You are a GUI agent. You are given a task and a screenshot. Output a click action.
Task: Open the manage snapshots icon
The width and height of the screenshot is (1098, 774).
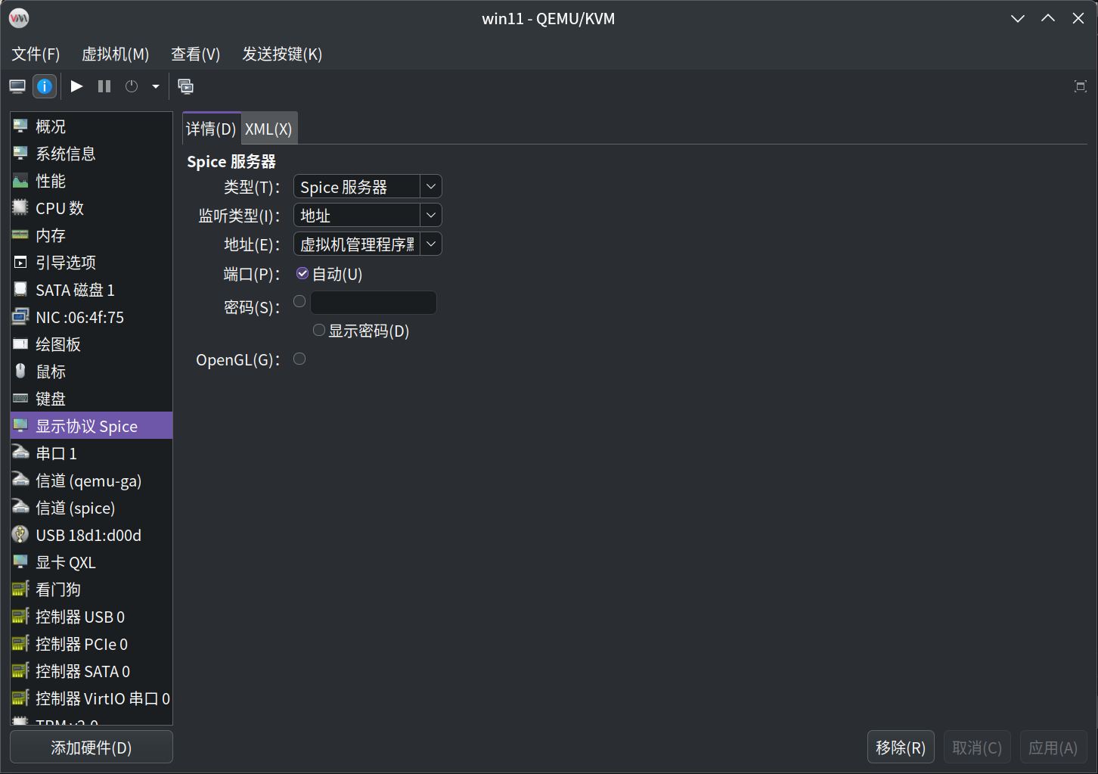coord(185,86)
